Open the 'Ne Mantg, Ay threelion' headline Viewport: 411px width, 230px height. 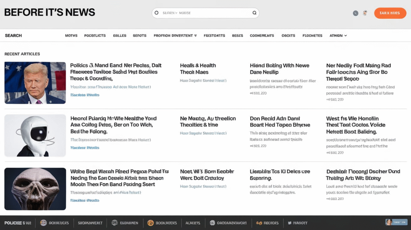coord(208,122)
